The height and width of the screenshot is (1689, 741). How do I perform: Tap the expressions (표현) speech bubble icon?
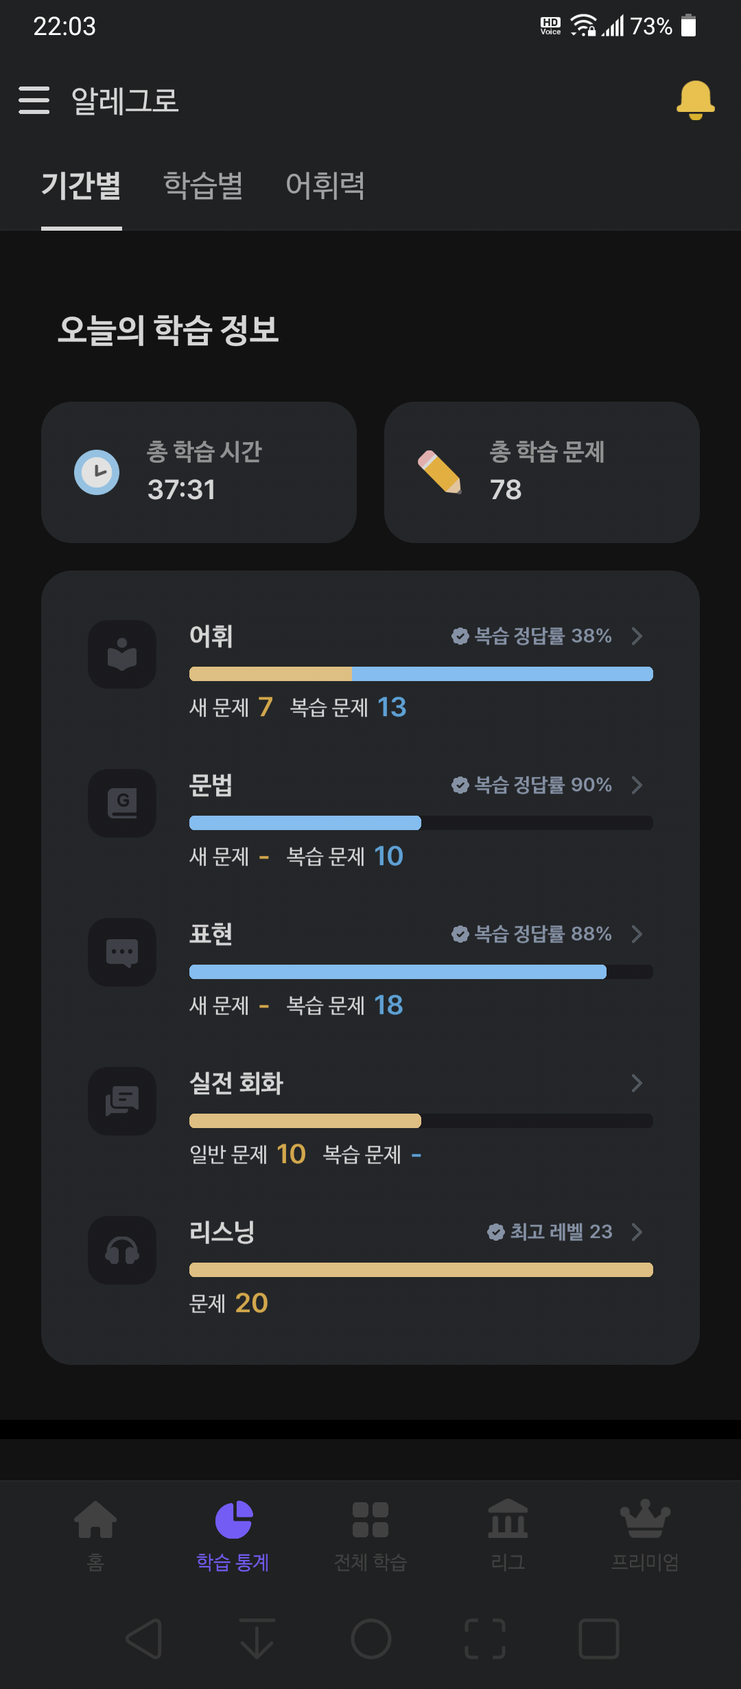[122, 952]
